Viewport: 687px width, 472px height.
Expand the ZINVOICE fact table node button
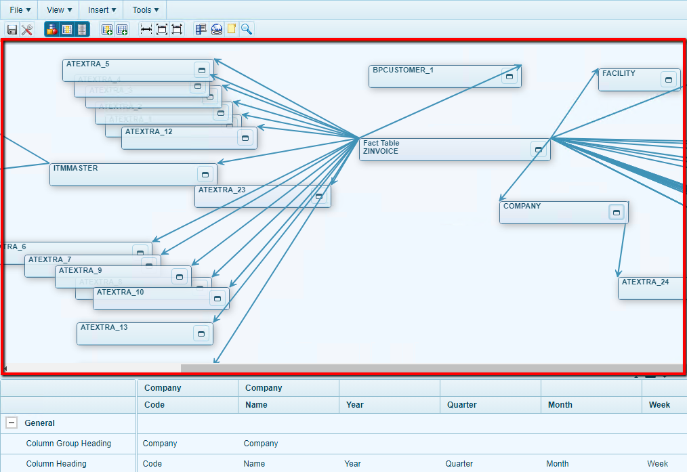tap(538, 150)
